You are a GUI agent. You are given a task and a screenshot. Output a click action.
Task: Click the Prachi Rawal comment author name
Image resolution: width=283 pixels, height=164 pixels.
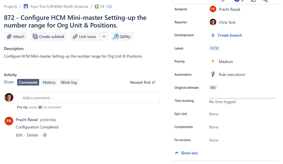[27, 120]
